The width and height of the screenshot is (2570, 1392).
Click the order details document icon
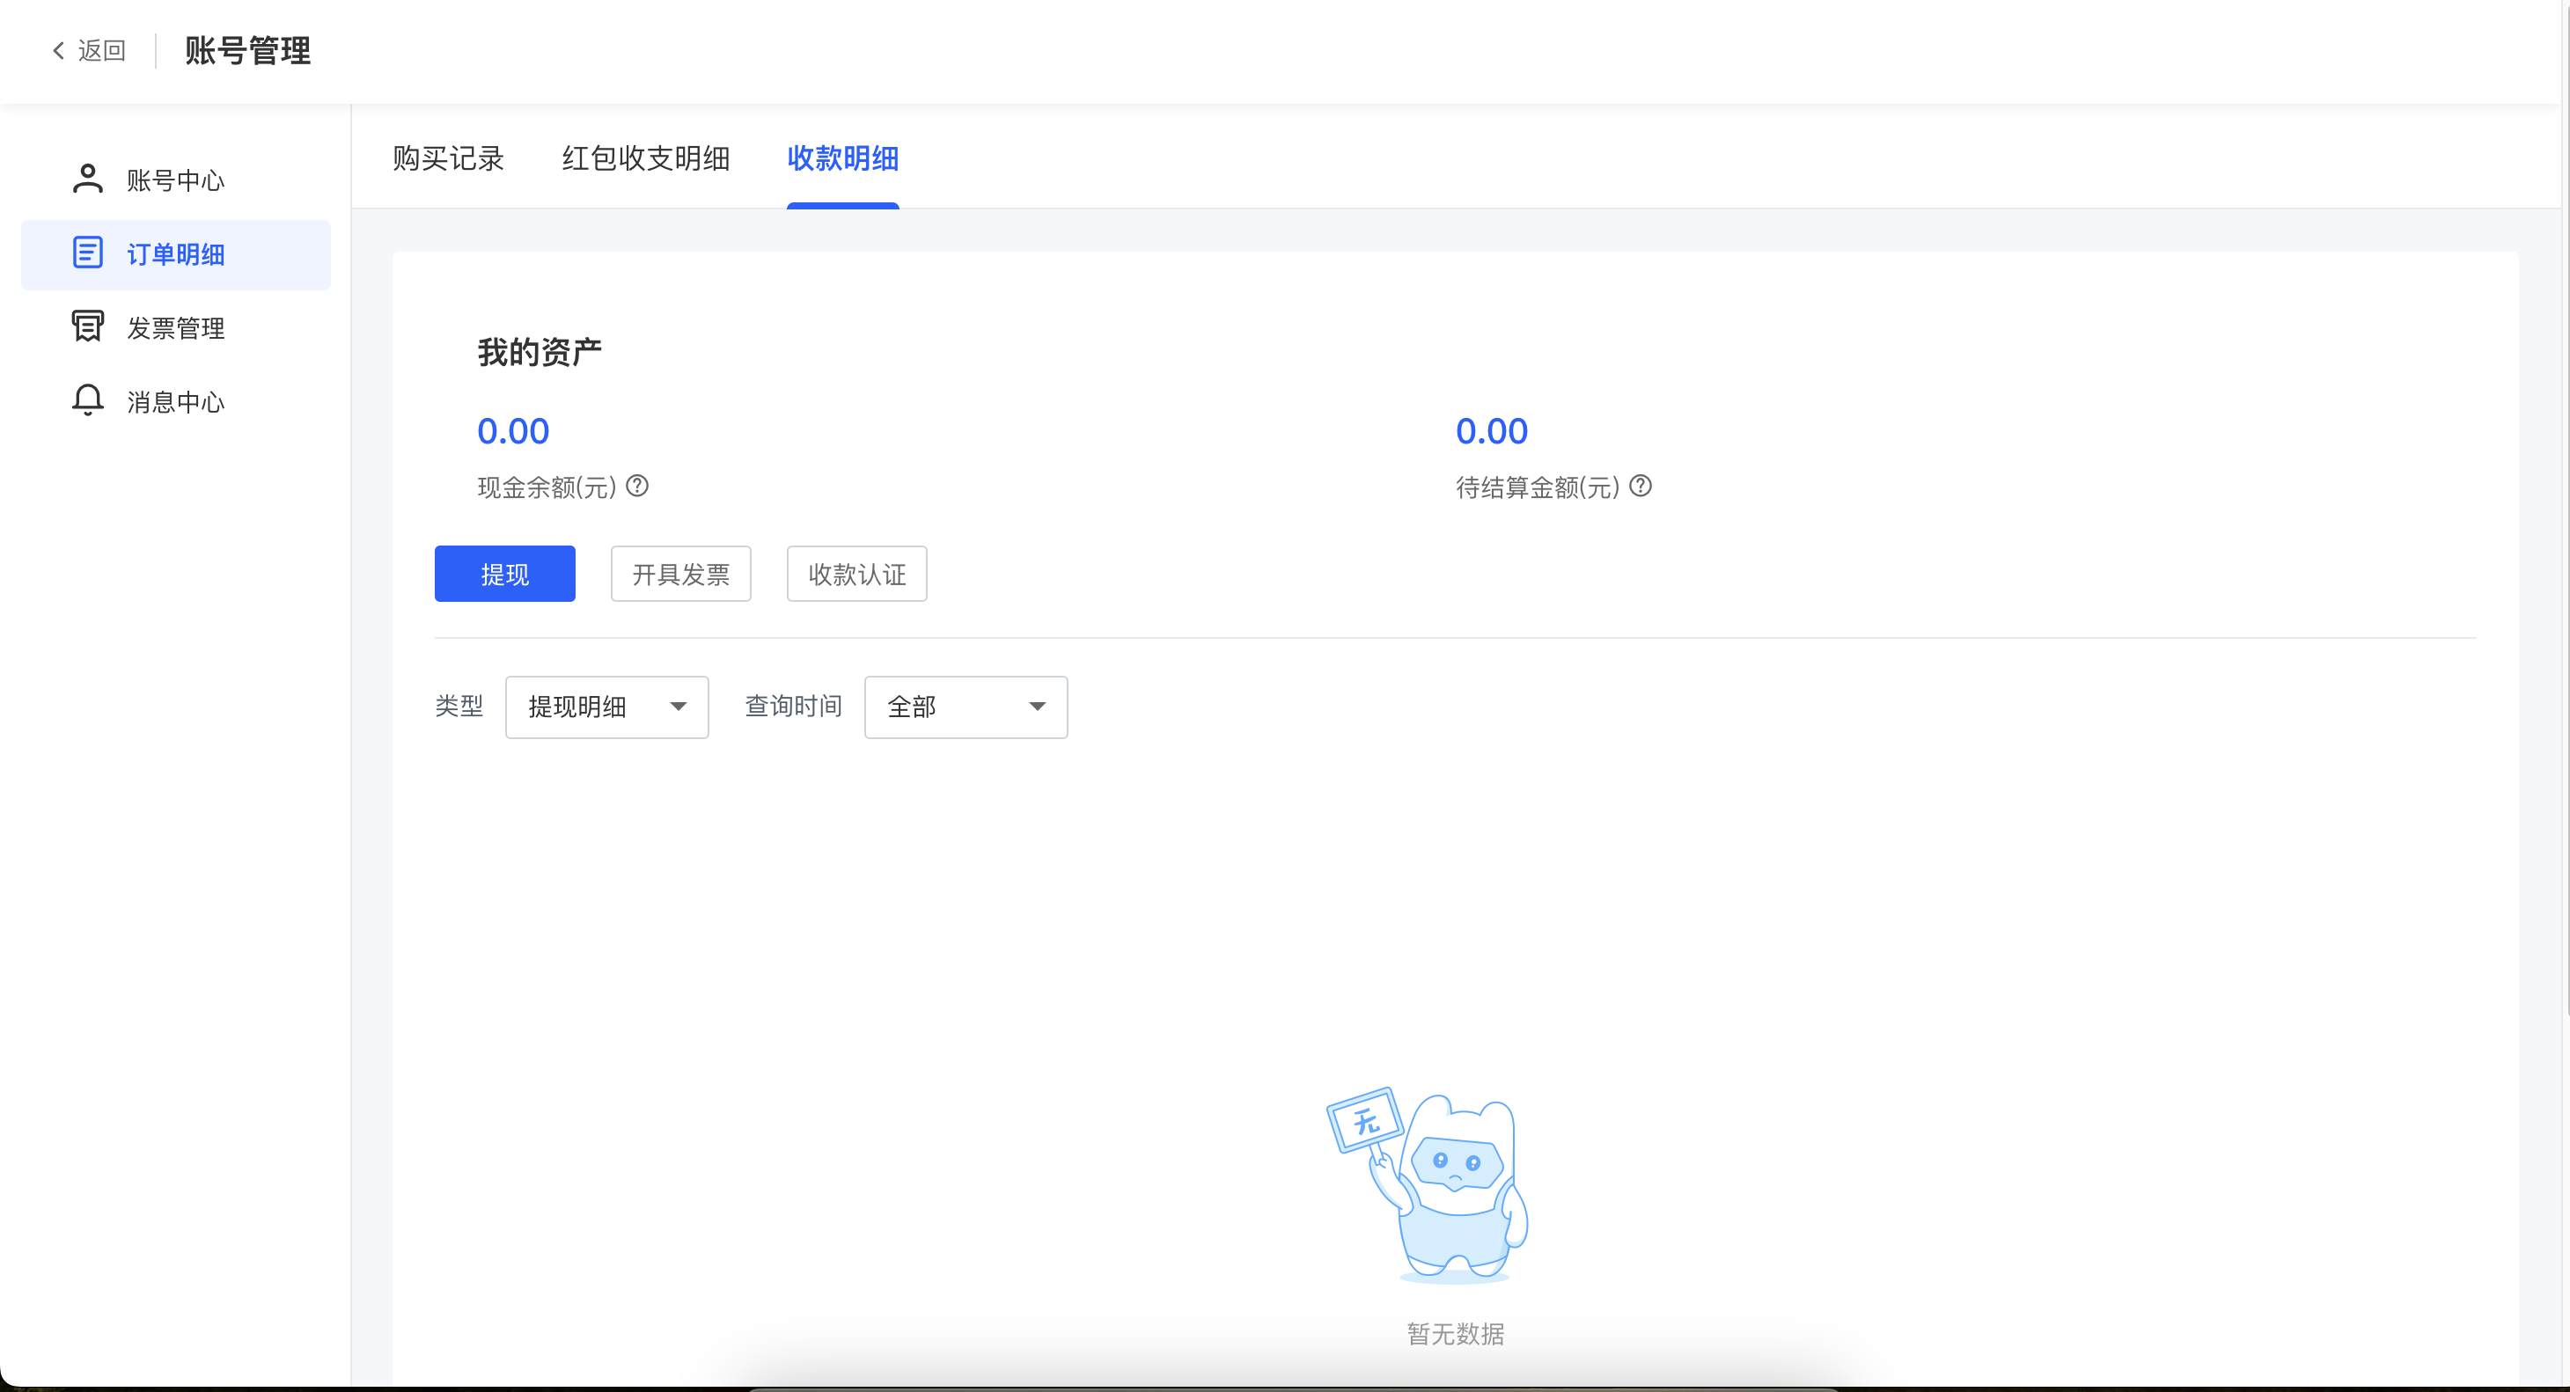pyautogui.click(x=88, y=253)
